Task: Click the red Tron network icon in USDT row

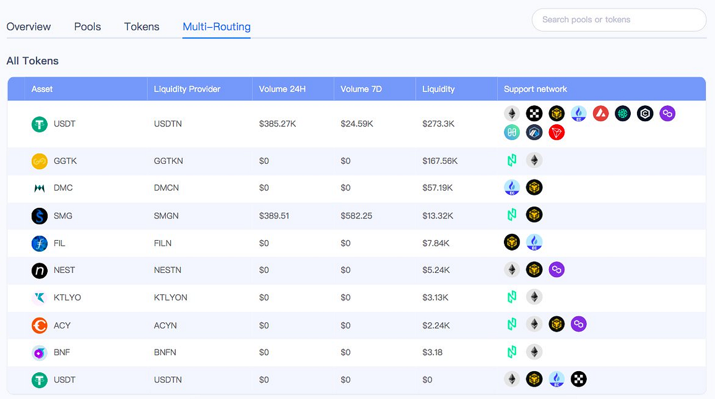Action: click(x=557, y=132)
